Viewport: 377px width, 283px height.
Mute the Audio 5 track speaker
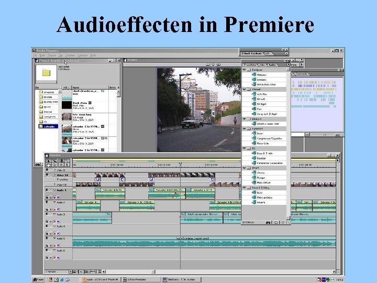pyautogui.click(x=47, y=238)
